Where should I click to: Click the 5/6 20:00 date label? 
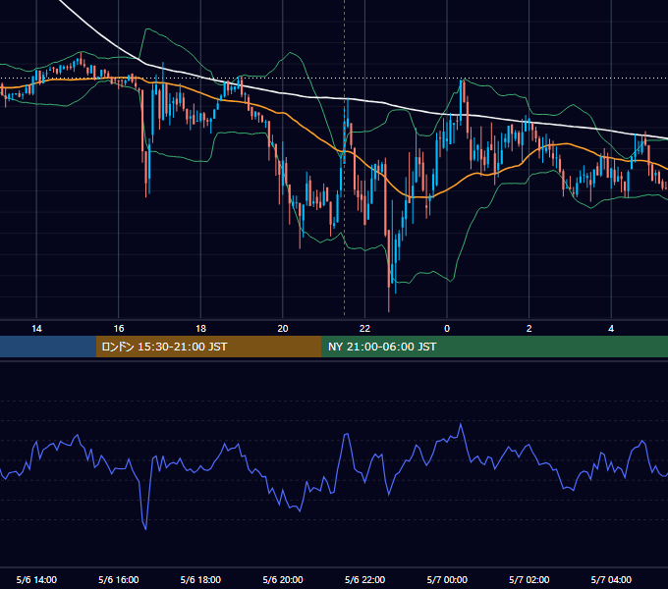[x=283, y=579]
